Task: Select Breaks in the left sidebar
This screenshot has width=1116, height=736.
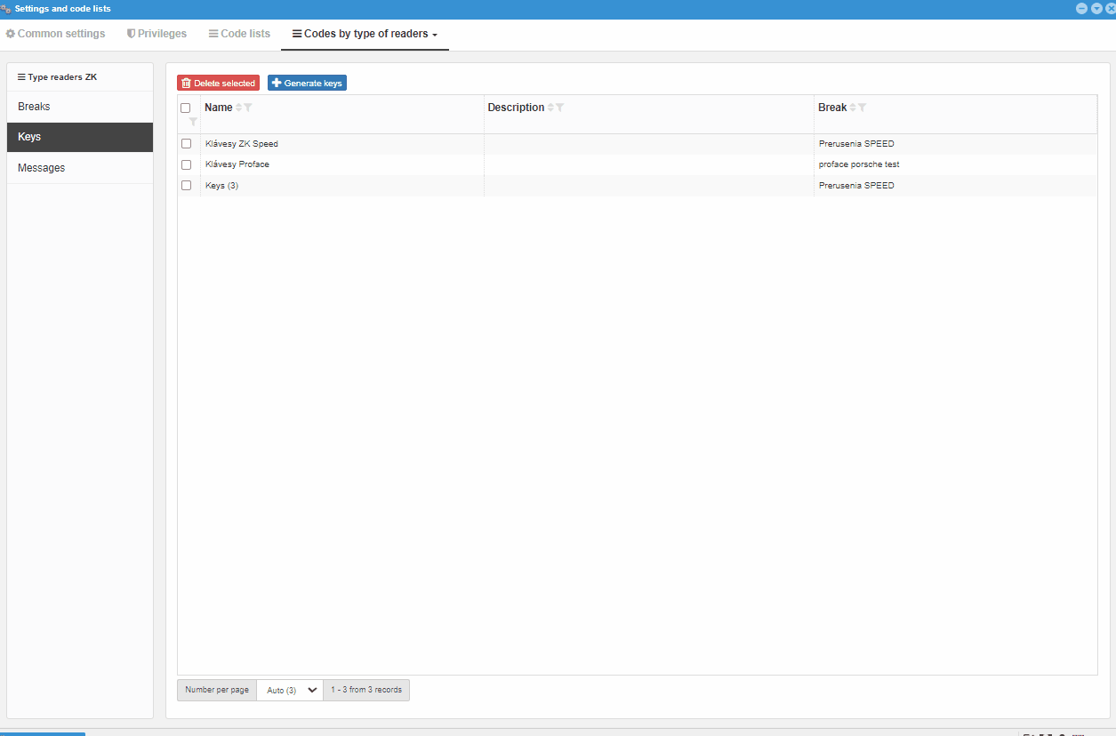Action: pos(80,107)
